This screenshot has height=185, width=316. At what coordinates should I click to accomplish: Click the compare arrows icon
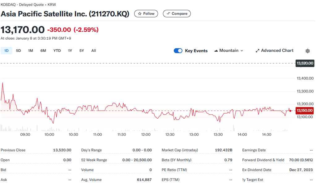pyautogui.click(x=169, y=14)
